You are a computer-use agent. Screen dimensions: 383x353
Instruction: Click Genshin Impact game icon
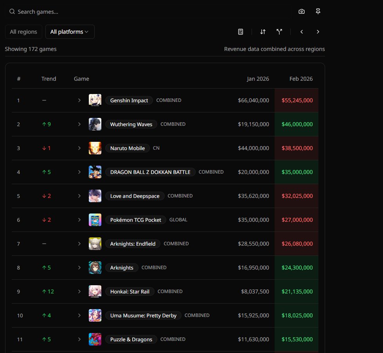click(95, 100)
